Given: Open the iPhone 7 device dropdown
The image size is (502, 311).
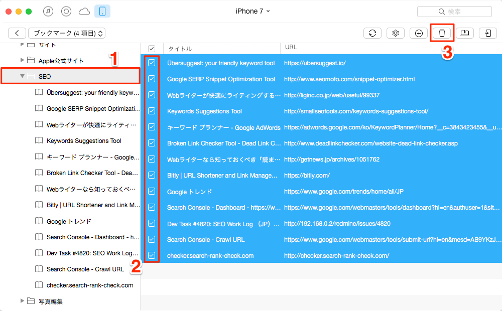Looking at the screenshot, I should pos(253,11).
